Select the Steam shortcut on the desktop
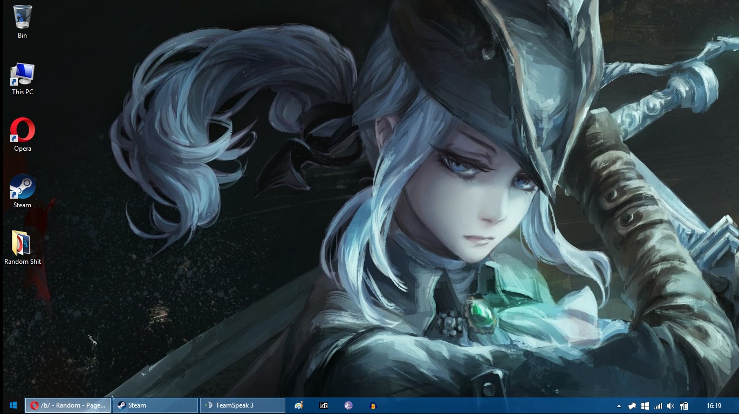The height and width of the screenshot is (414, 739). [22, 191]
